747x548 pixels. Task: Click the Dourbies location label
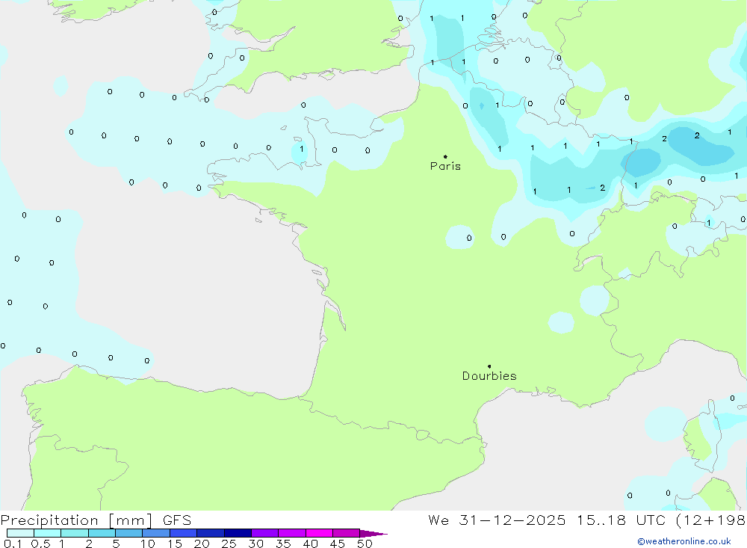(489, 376)
